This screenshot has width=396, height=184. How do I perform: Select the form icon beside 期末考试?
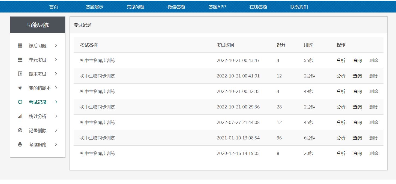(x=20, y=74)
